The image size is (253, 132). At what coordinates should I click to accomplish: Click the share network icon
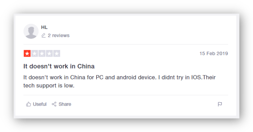tap(54, 104)
